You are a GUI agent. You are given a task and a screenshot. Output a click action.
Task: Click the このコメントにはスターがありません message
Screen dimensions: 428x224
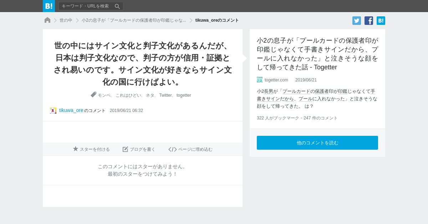coord(143,166)
